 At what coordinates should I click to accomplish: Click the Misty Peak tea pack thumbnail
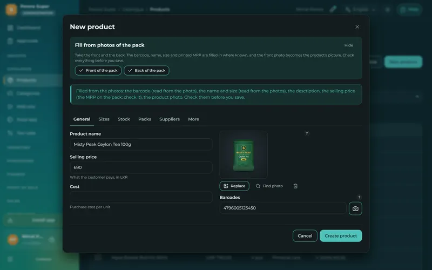click(x=244, y=154)
